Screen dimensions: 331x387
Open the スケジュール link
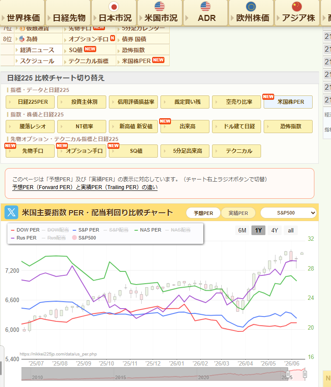pos(37,61)
